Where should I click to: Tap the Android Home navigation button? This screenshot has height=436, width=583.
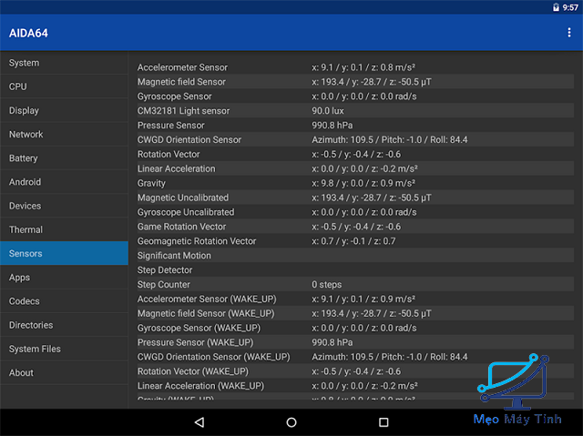point(291,422)
